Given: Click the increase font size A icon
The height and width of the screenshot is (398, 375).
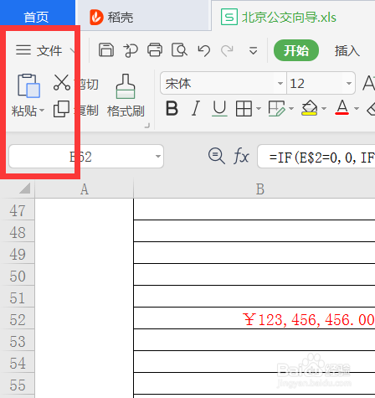Looking at the screenshot, I should (x=369, y=83).
